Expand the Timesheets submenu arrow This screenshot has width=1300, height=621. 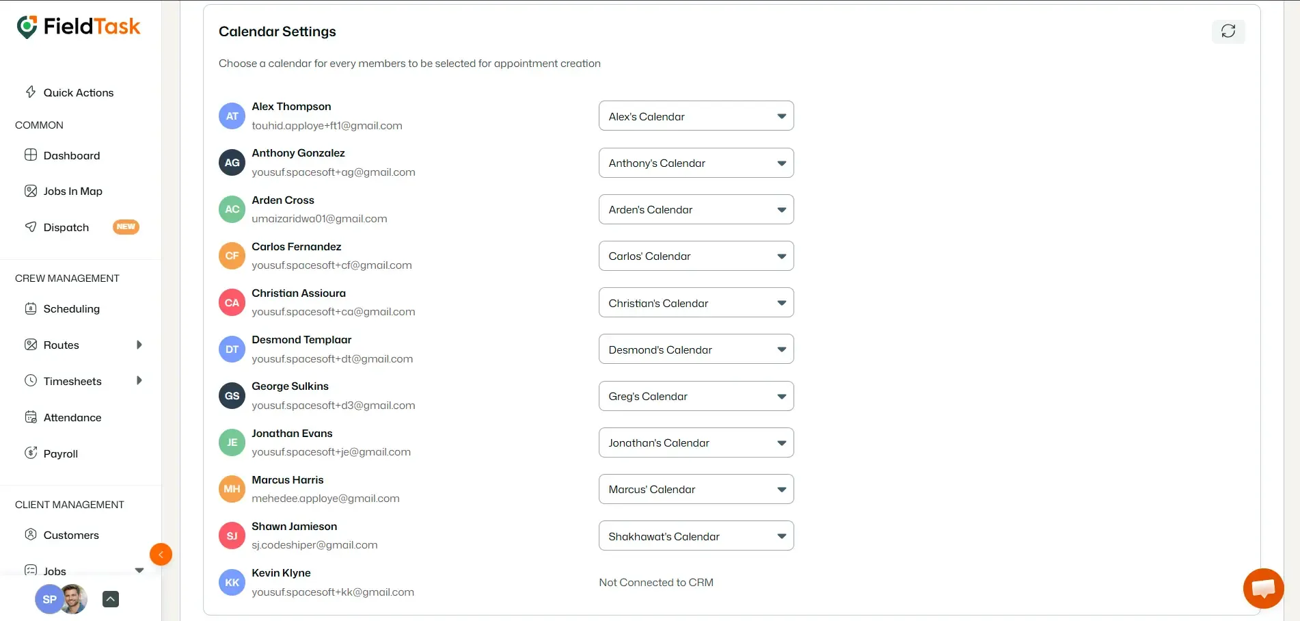pos(139,380)
